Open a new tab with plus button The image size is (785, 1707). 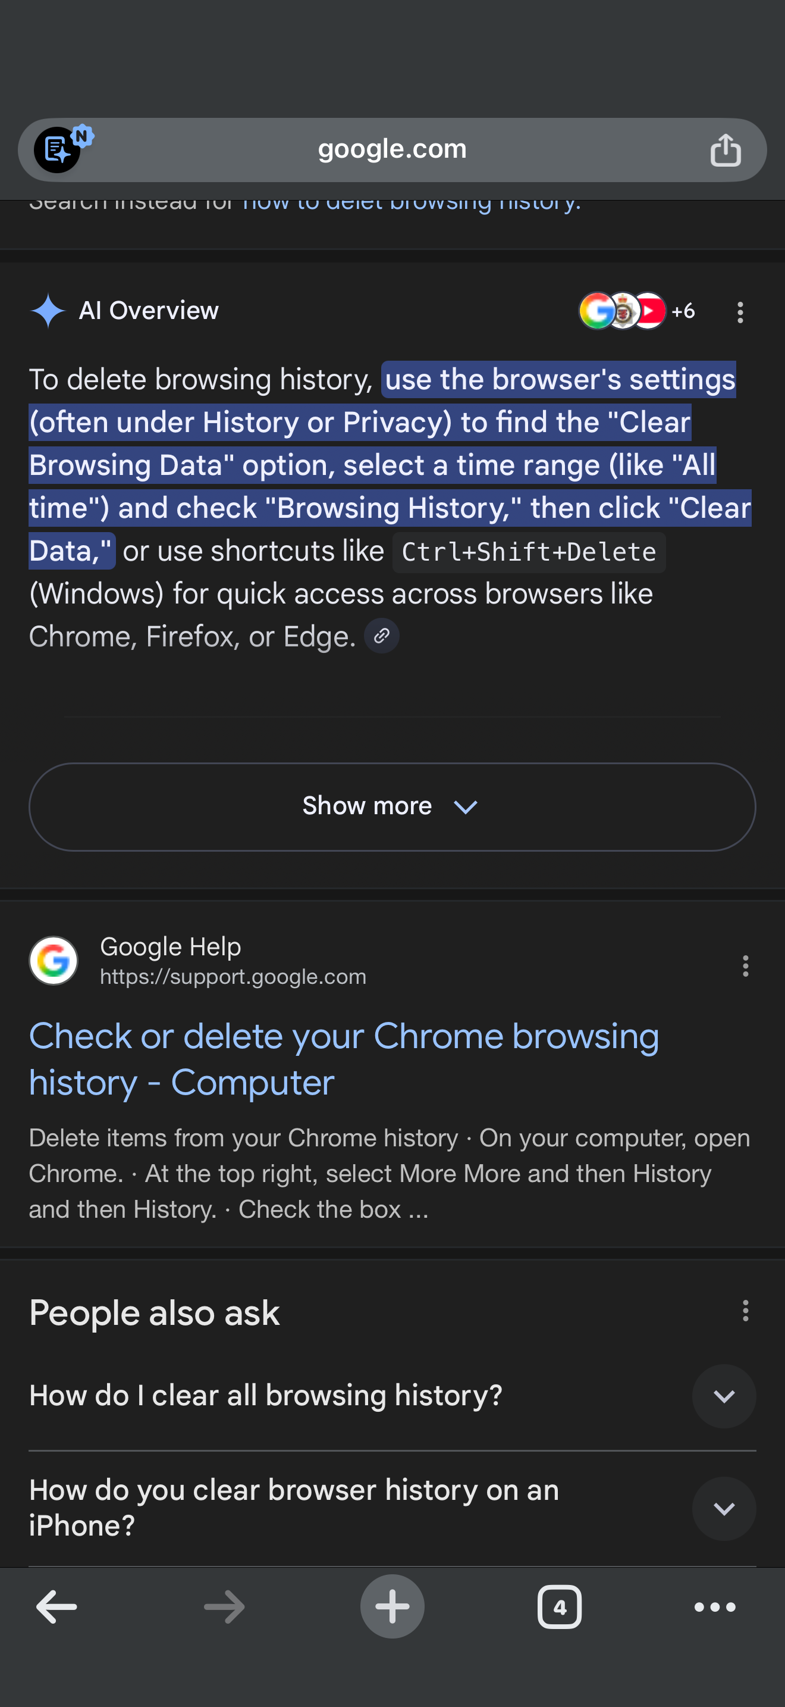[392, 1606]
